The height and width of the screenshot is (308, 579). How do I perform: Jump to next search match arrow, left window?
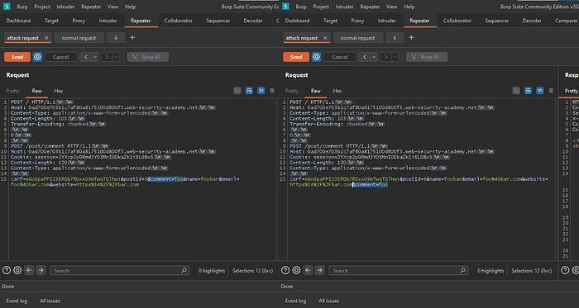point(41,270)
